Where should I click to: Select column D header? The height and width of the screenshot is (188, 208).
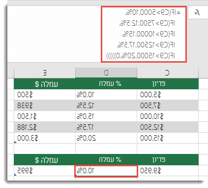[x=106, y=73]
